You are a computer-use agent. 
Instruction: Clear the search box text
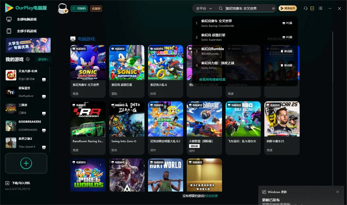(273, 8)
